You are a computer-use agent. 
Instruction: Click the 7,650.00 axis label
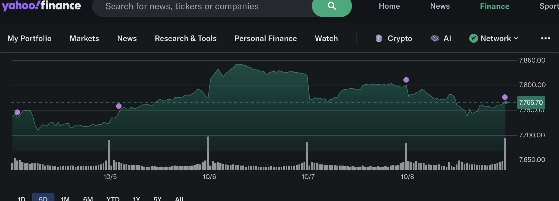pyautogui.click(x=532, y=160)
